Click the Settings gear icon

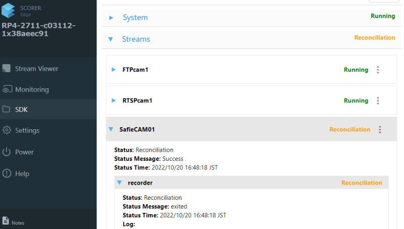7,131
